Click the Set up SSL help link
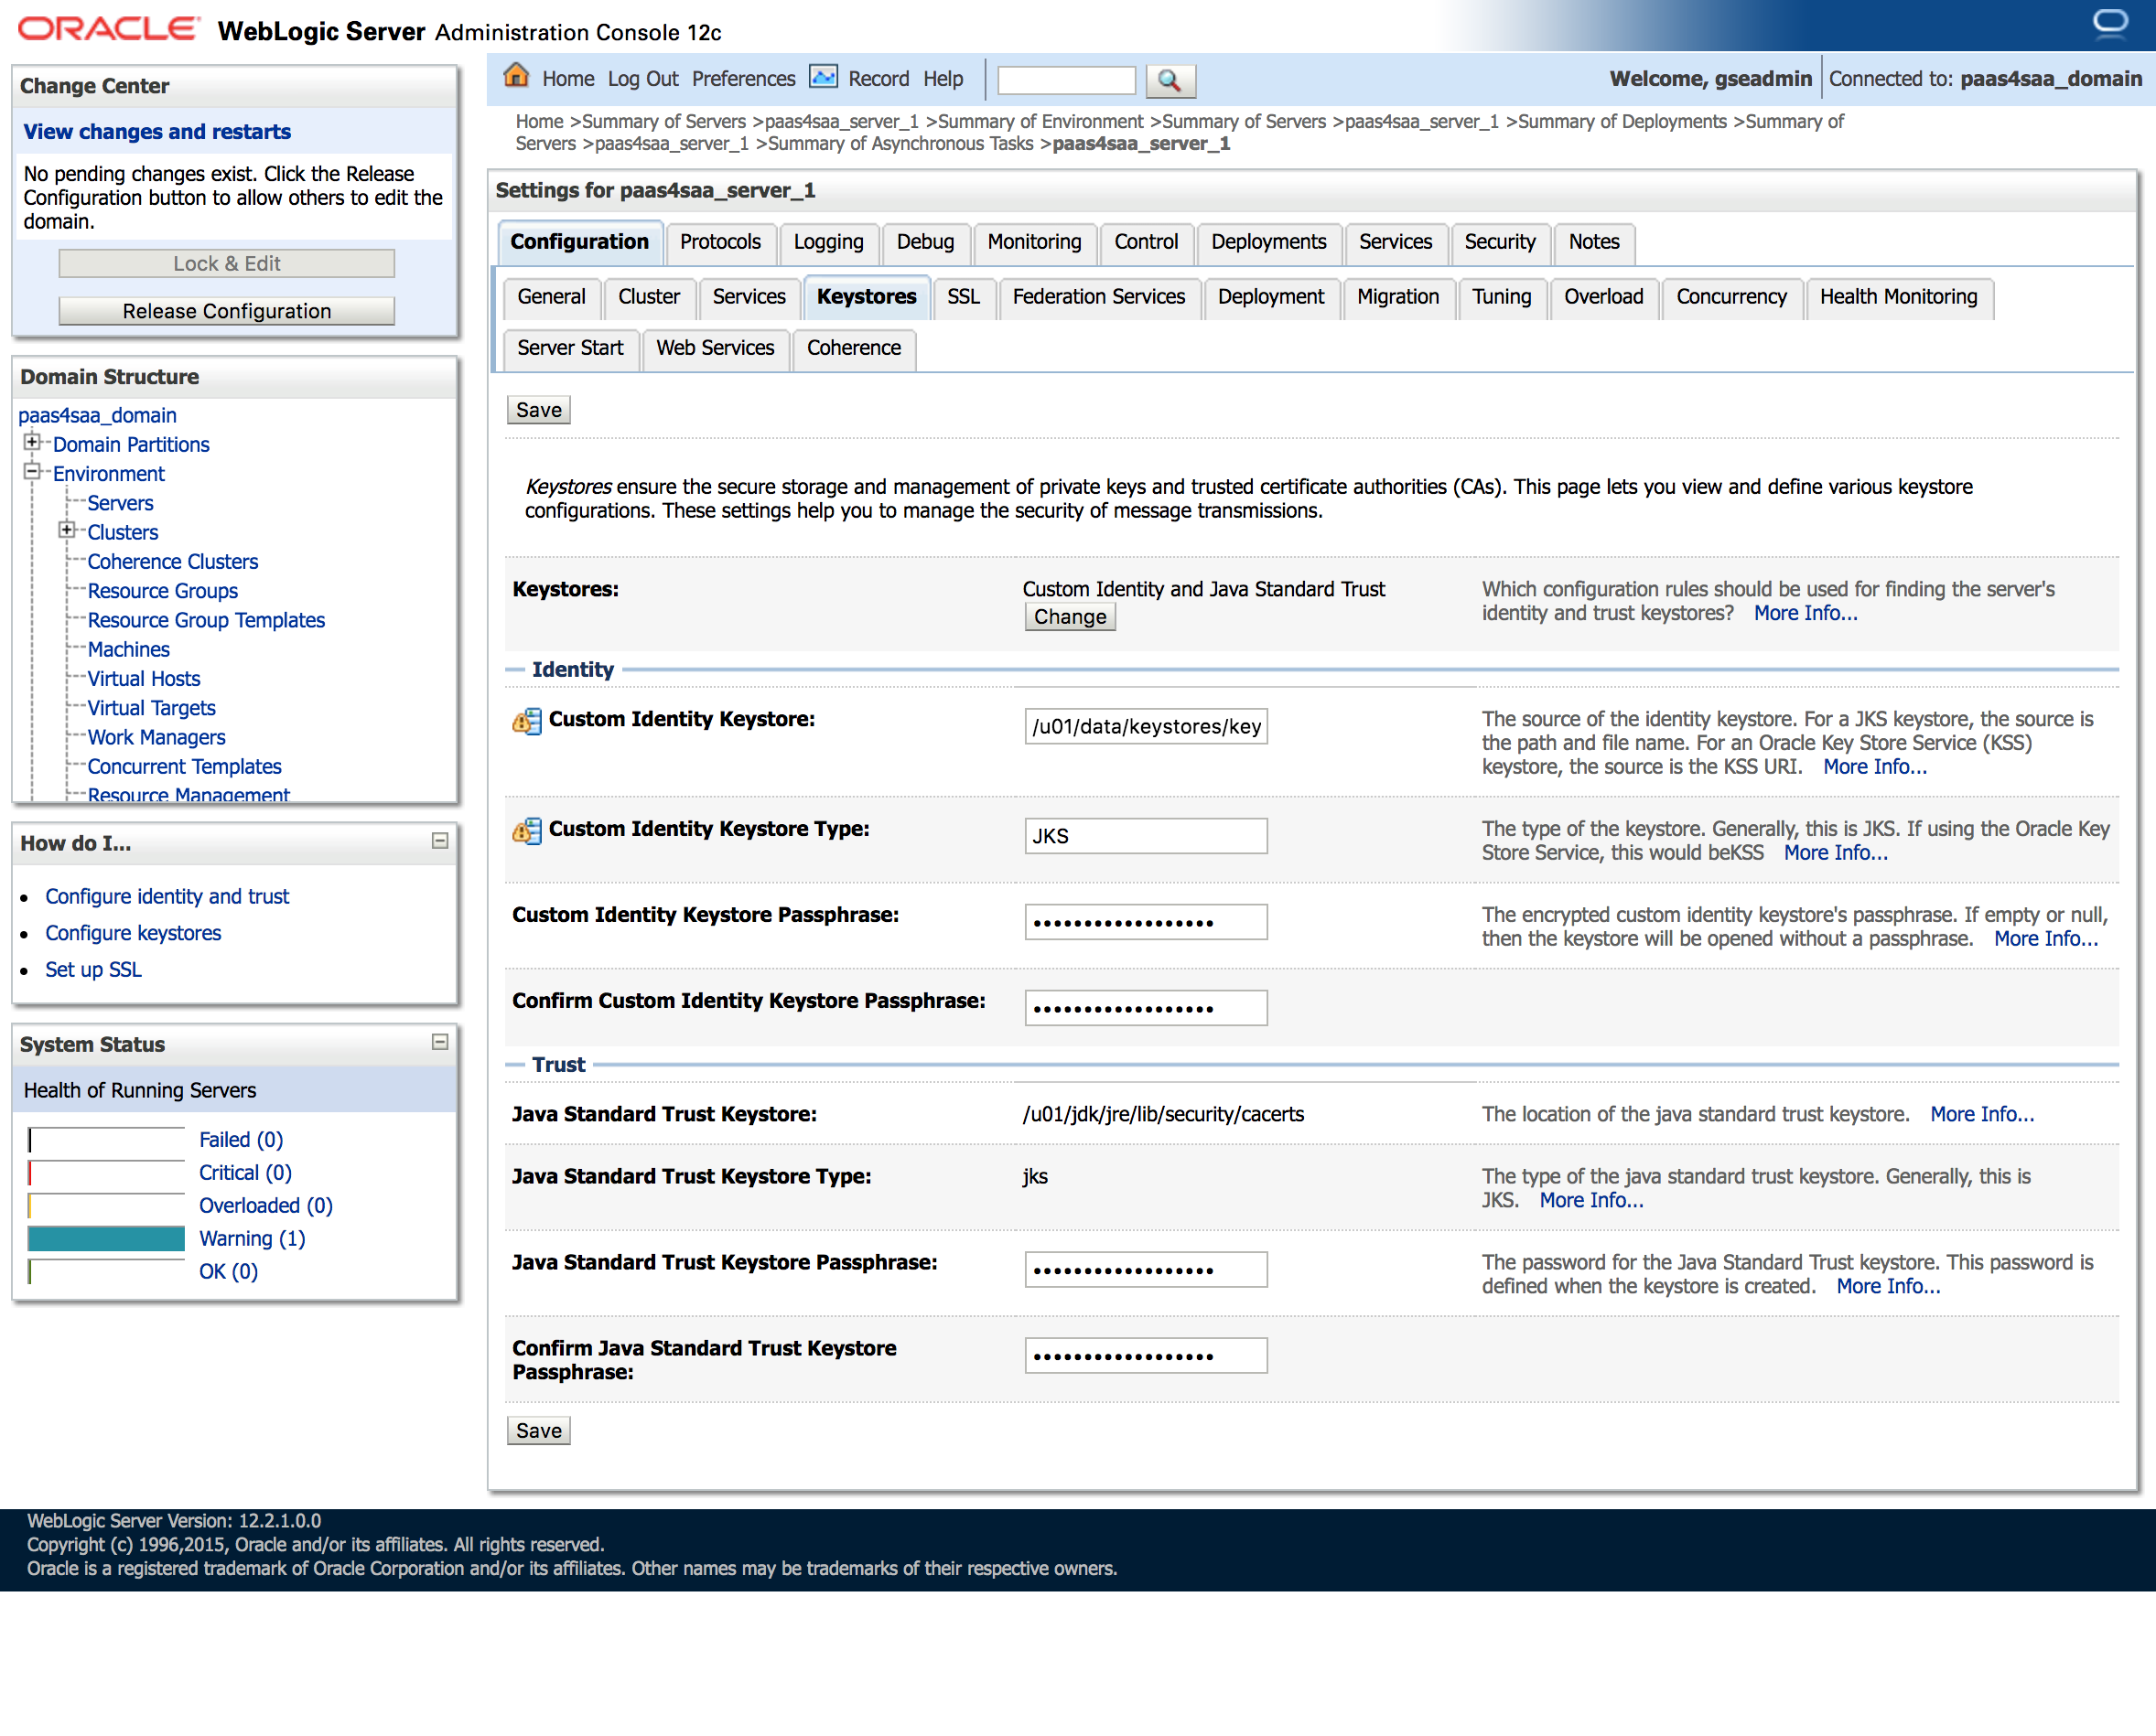The width and height of the screenshot is (2156, 1736). [93, 970]
